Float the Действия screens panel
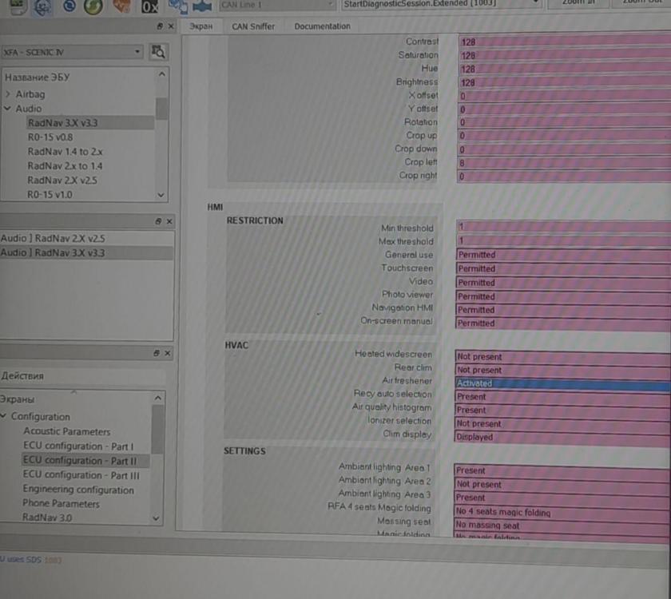Viewport: 671px width, 599px height. click(157, 353)
